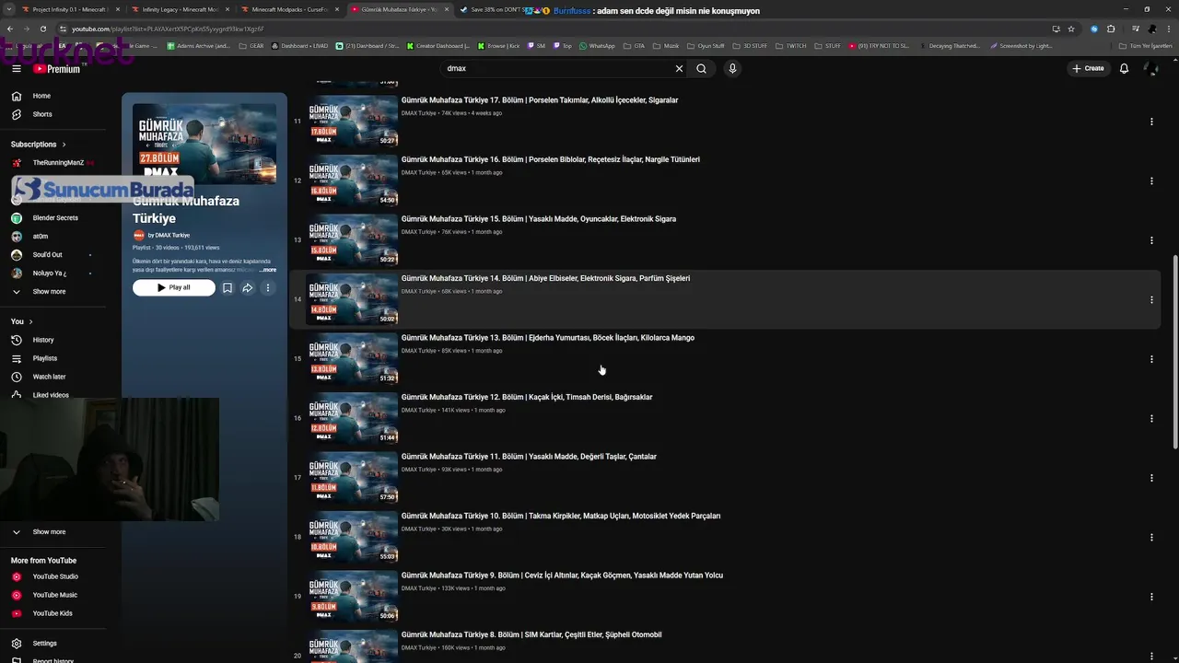The width and height of the screenshot is (1179, 663).
Task: Open the YouTube guide hamburger menu
Action: point(16,68)
